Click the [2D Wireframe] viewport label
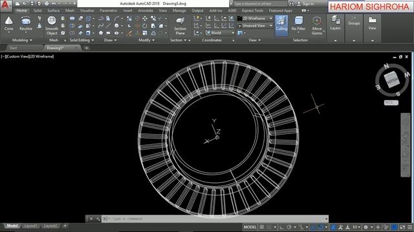The image size is (414, 232). click(x=41, y=56)
